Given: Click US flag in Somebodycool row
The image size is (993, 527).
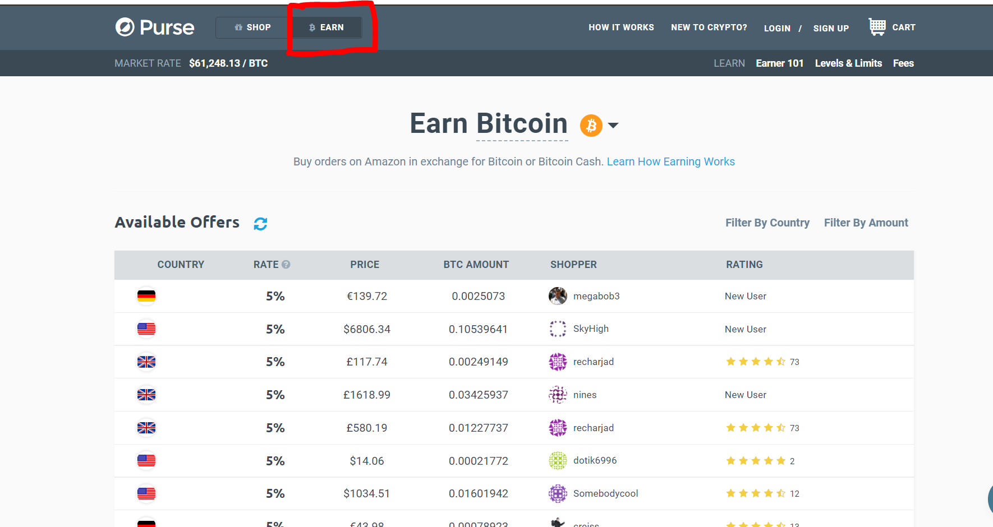Looking at the screenshot, I should click(x=146, y=493).
